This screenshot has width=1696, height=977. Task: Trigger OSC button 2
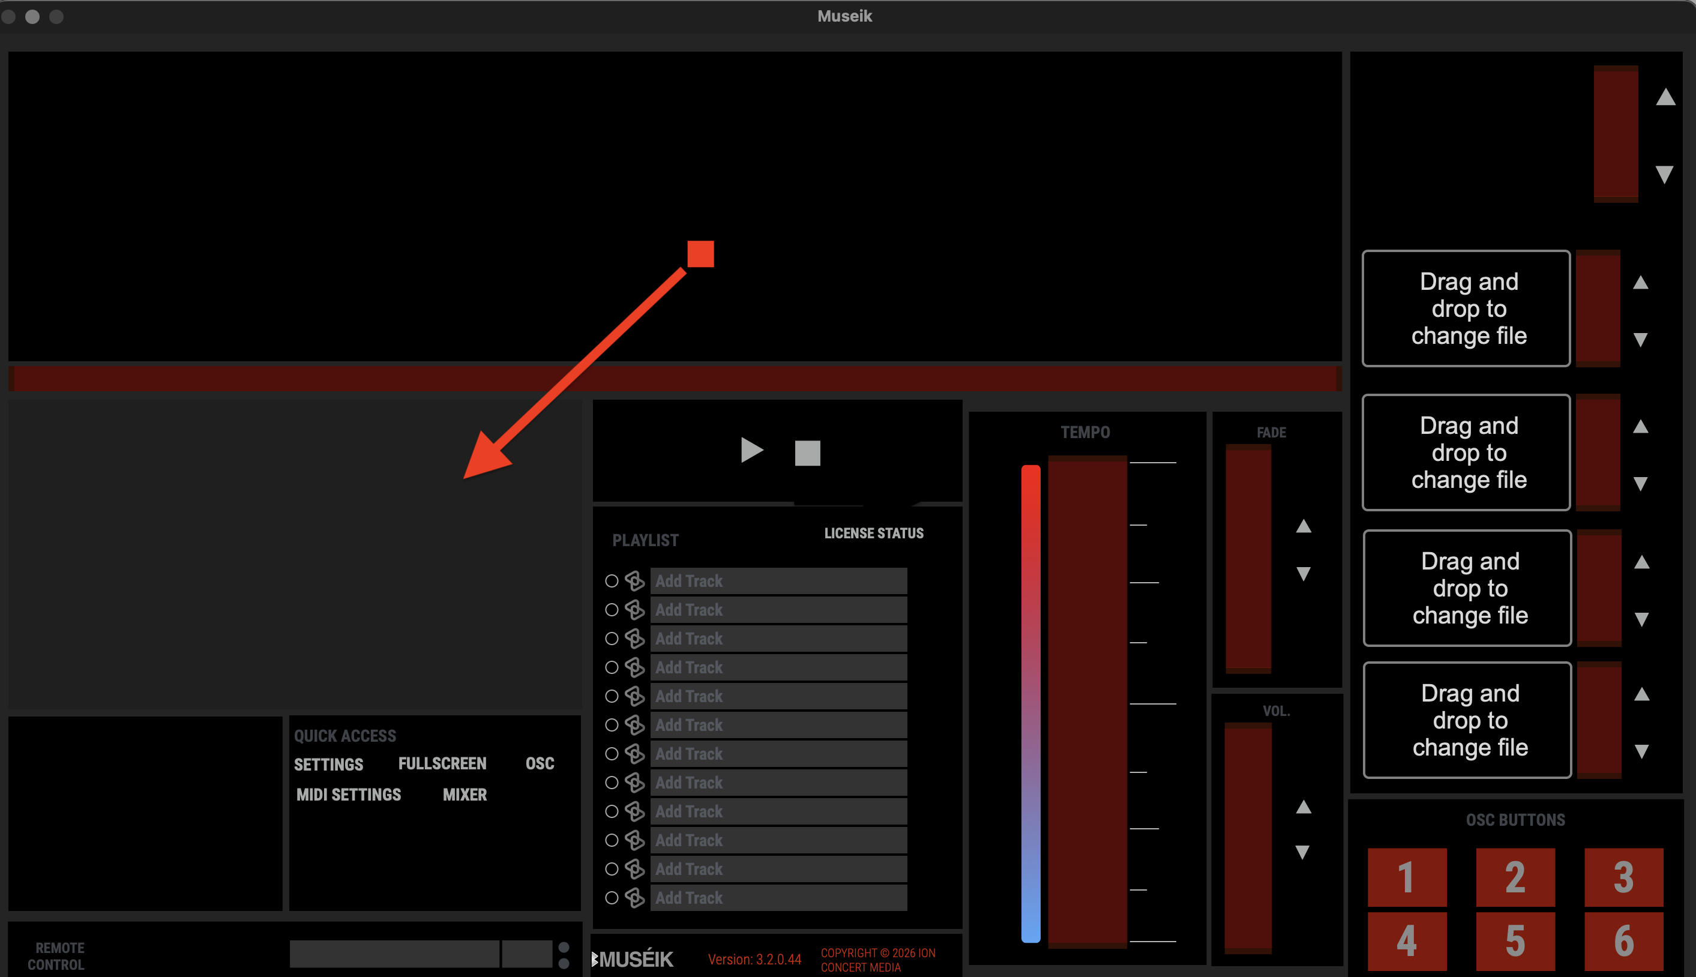point(1515,877)
